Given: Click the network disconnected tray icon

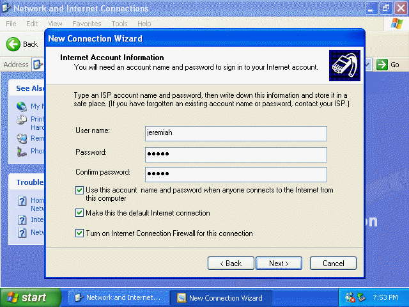Looking at the screenshot, I should (x=350, y=297).
